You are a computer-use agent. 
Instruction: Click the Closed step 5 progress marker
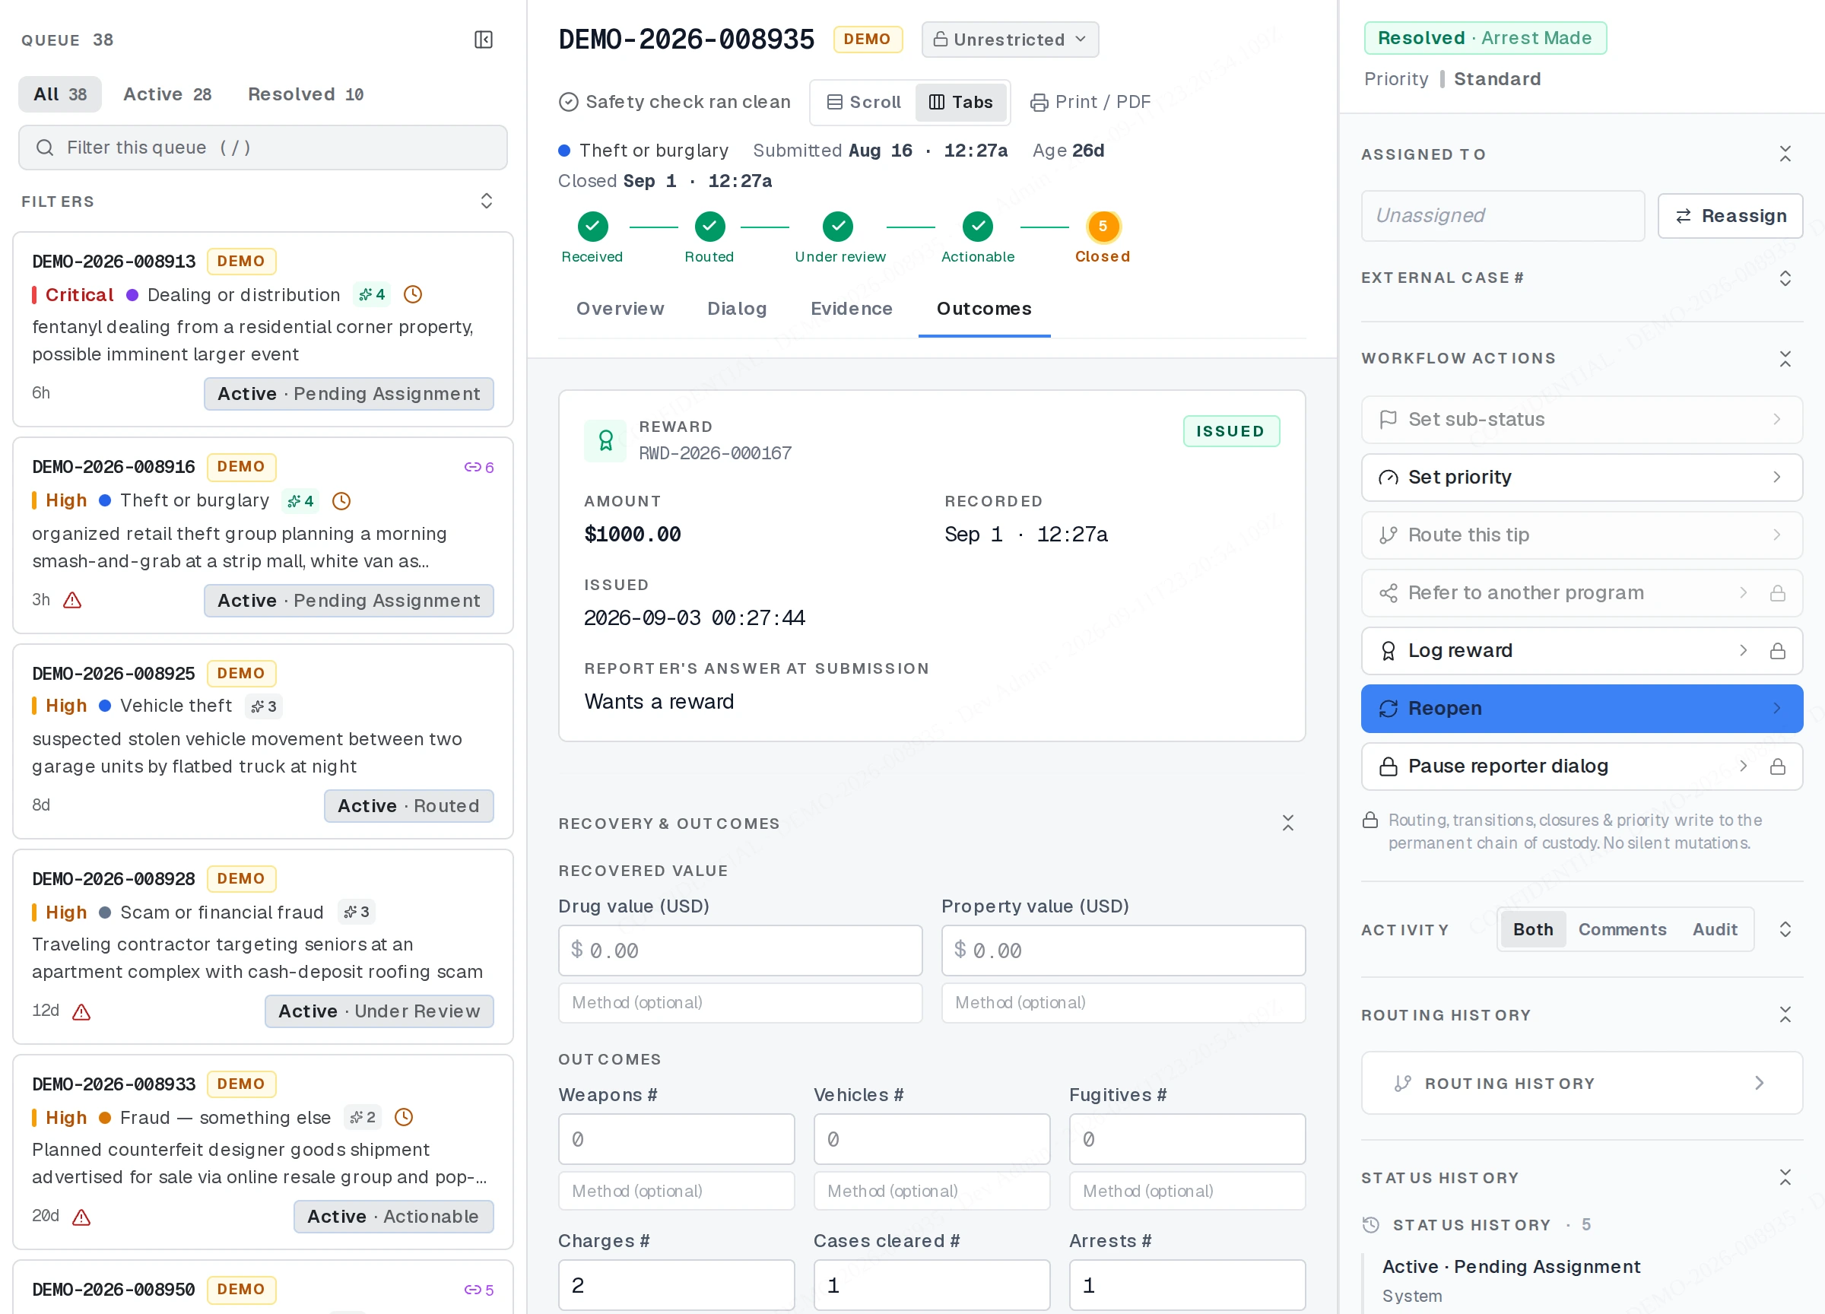[x=1103, y=227]
